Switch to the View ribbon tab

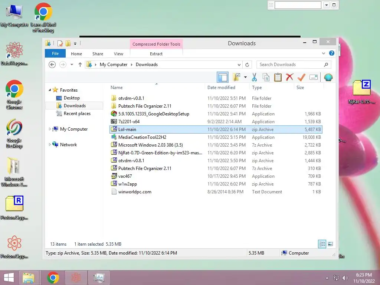pyautogui.click(x=118, y=54)
